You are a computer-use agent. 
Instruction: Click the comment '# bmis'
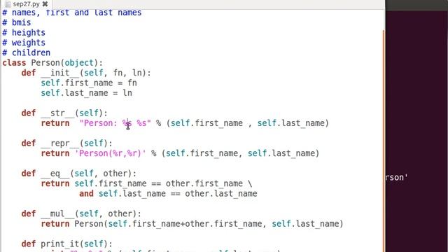[x=17, y=22]
